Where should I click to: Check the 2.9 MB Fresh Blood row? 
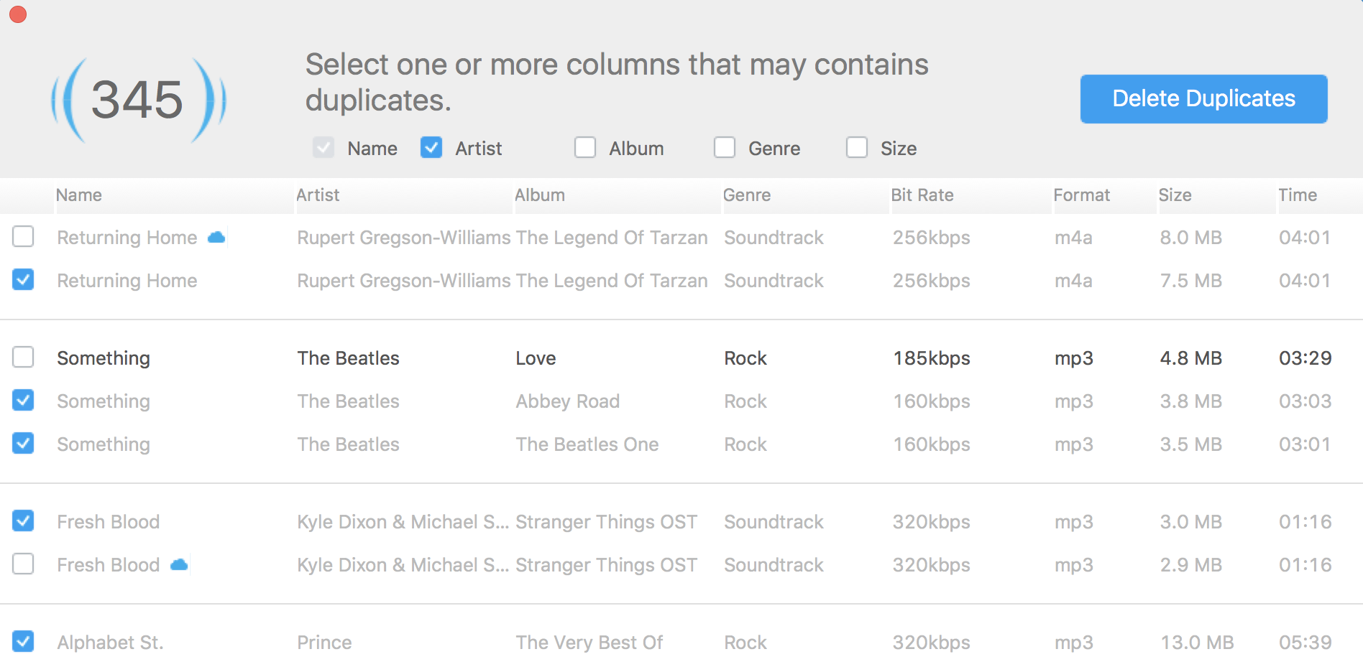tap(23, 564)
